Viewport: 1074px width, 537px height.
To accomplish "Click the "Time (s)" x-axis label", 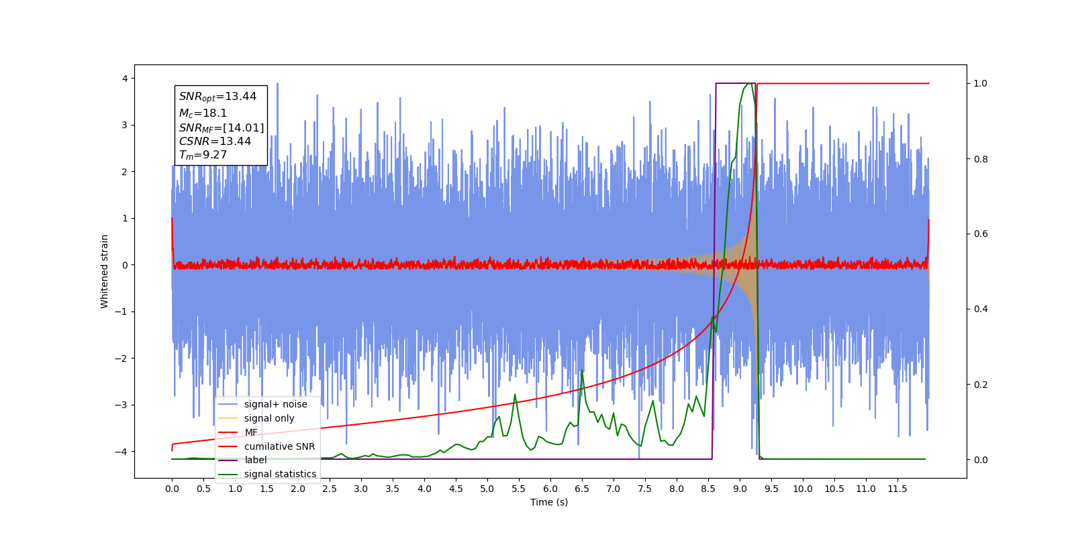I will pyautogui.click(x=549, y=502).
